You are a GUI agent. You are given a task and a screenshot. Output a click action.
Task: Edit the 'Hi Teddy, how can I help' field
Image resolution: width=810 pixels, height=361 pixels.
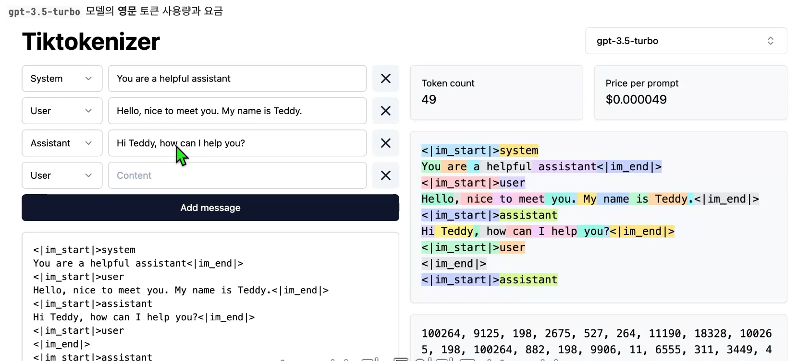tap(237, 143)
